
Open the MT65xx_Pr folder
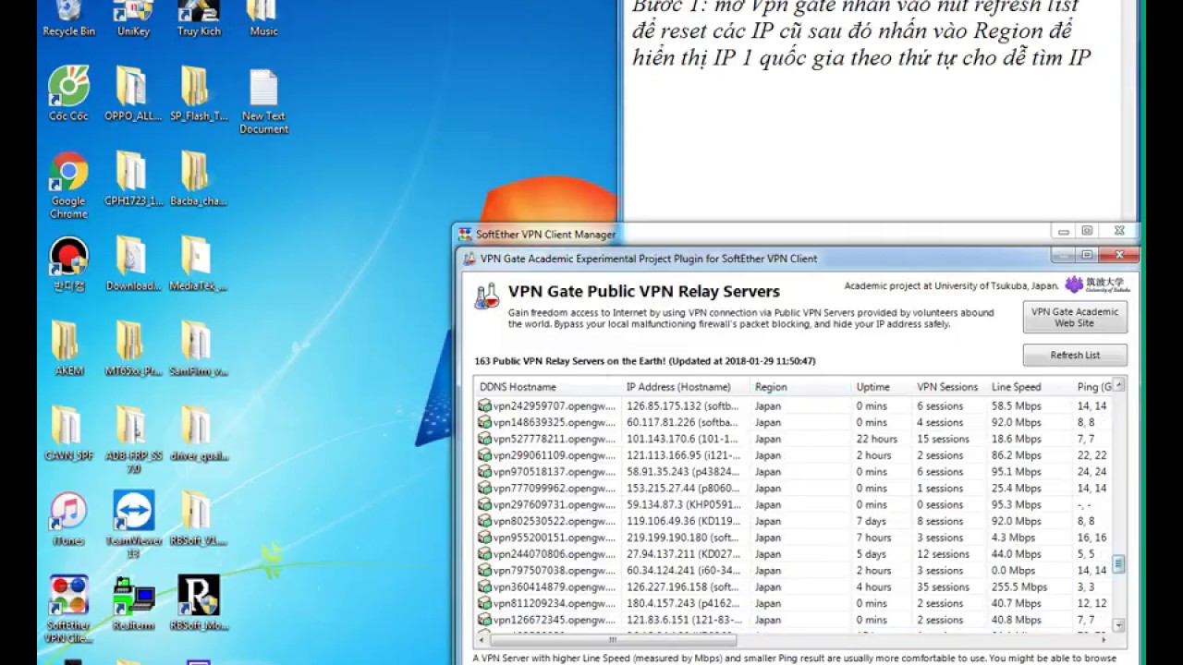point(132,348)
